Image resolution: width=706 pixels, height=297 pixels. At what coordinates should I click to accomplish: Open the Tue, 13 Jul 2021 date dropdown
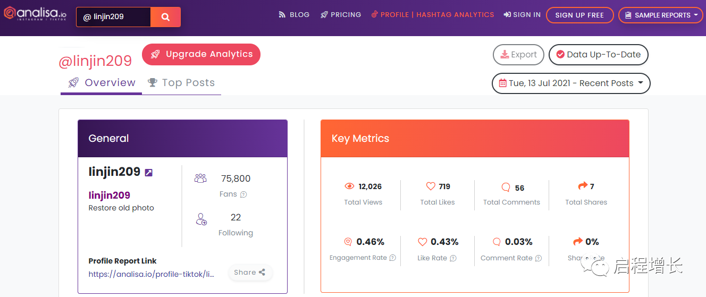pyautogui.click(x=571, y=83)
